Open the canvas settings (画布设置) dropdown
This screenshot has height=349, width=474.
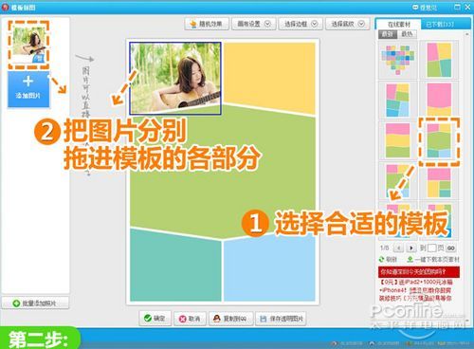point(254,24)
